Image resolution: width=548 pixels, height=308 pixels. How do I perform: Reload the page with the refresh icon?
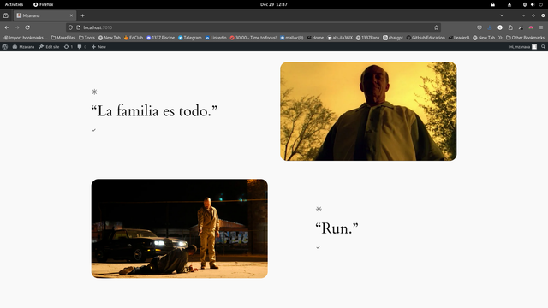[27, 27]
